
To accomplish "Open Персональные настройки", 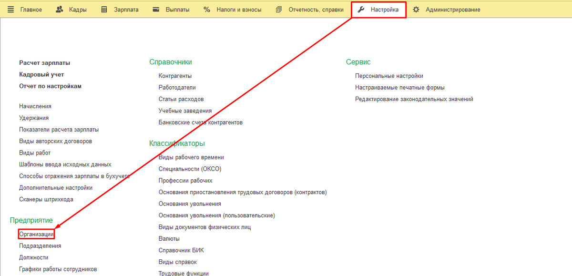I will (x=389, y=76).
